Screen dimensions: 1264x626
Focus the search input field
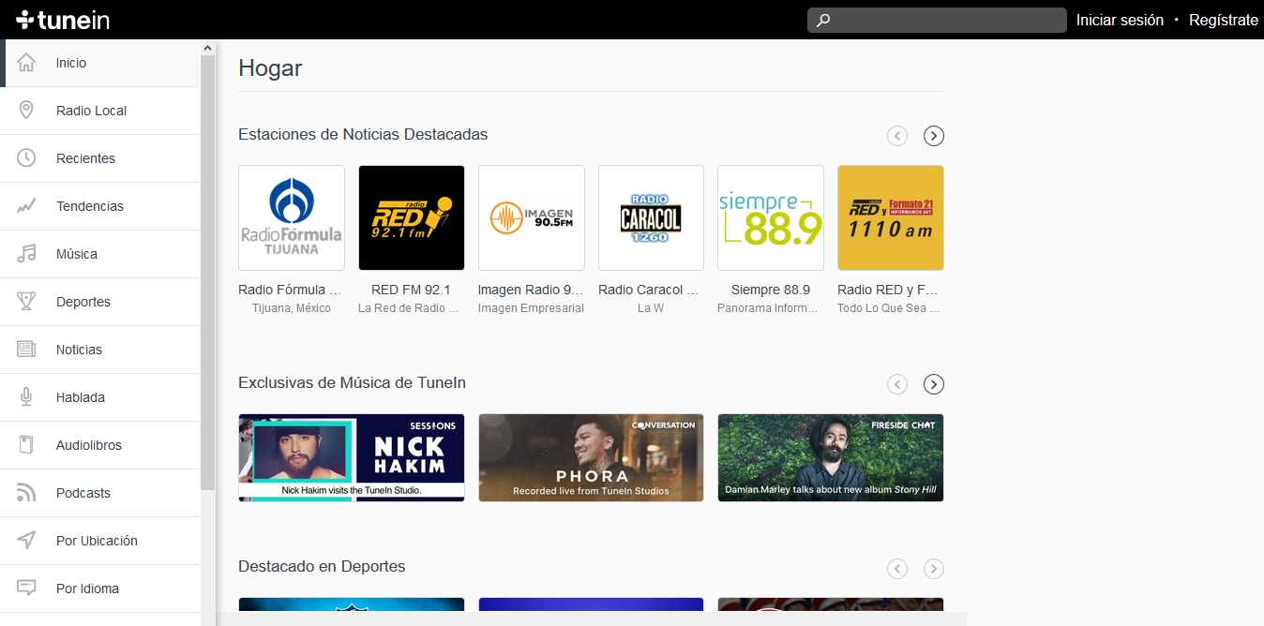coord(937,20)
